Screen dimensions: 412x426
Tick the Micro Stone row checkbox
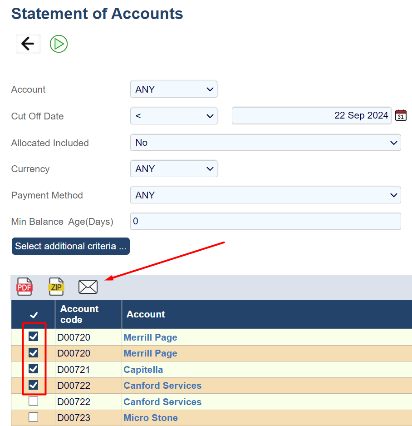pyautogui.click(x=34, y=417)
